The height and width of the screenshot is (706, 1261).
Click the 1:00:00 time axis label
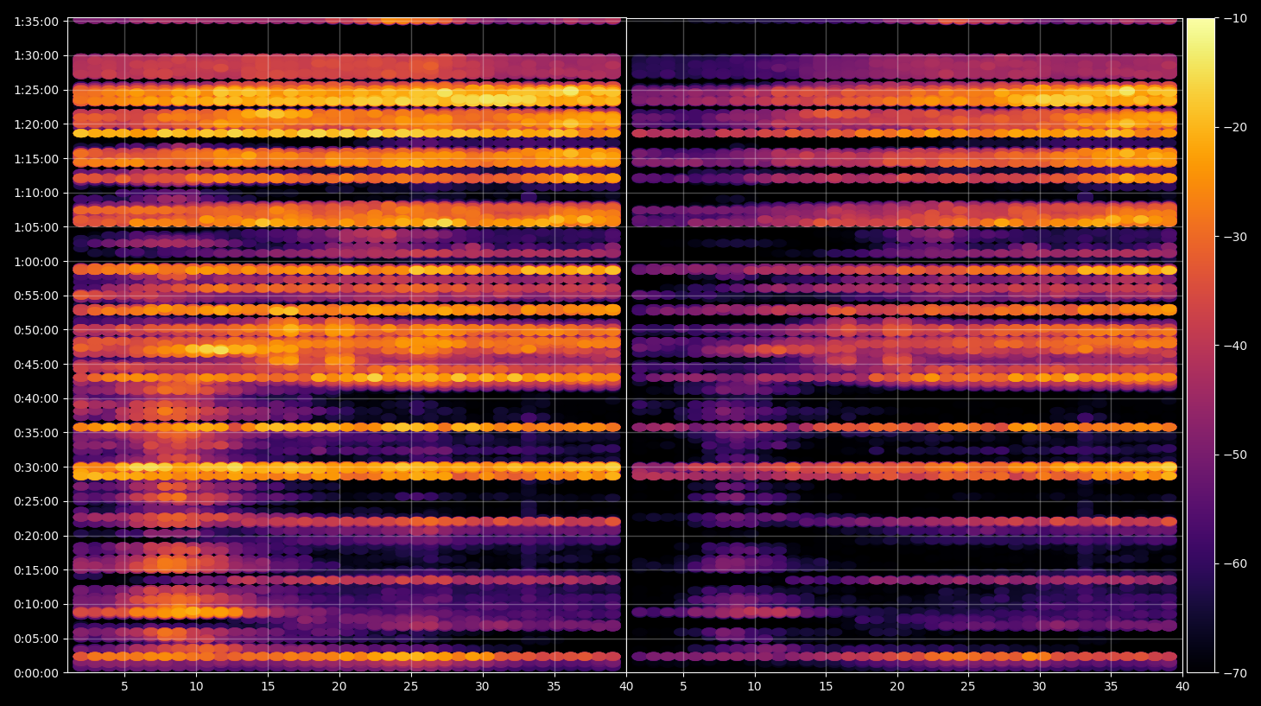click(x=36, y=262)
